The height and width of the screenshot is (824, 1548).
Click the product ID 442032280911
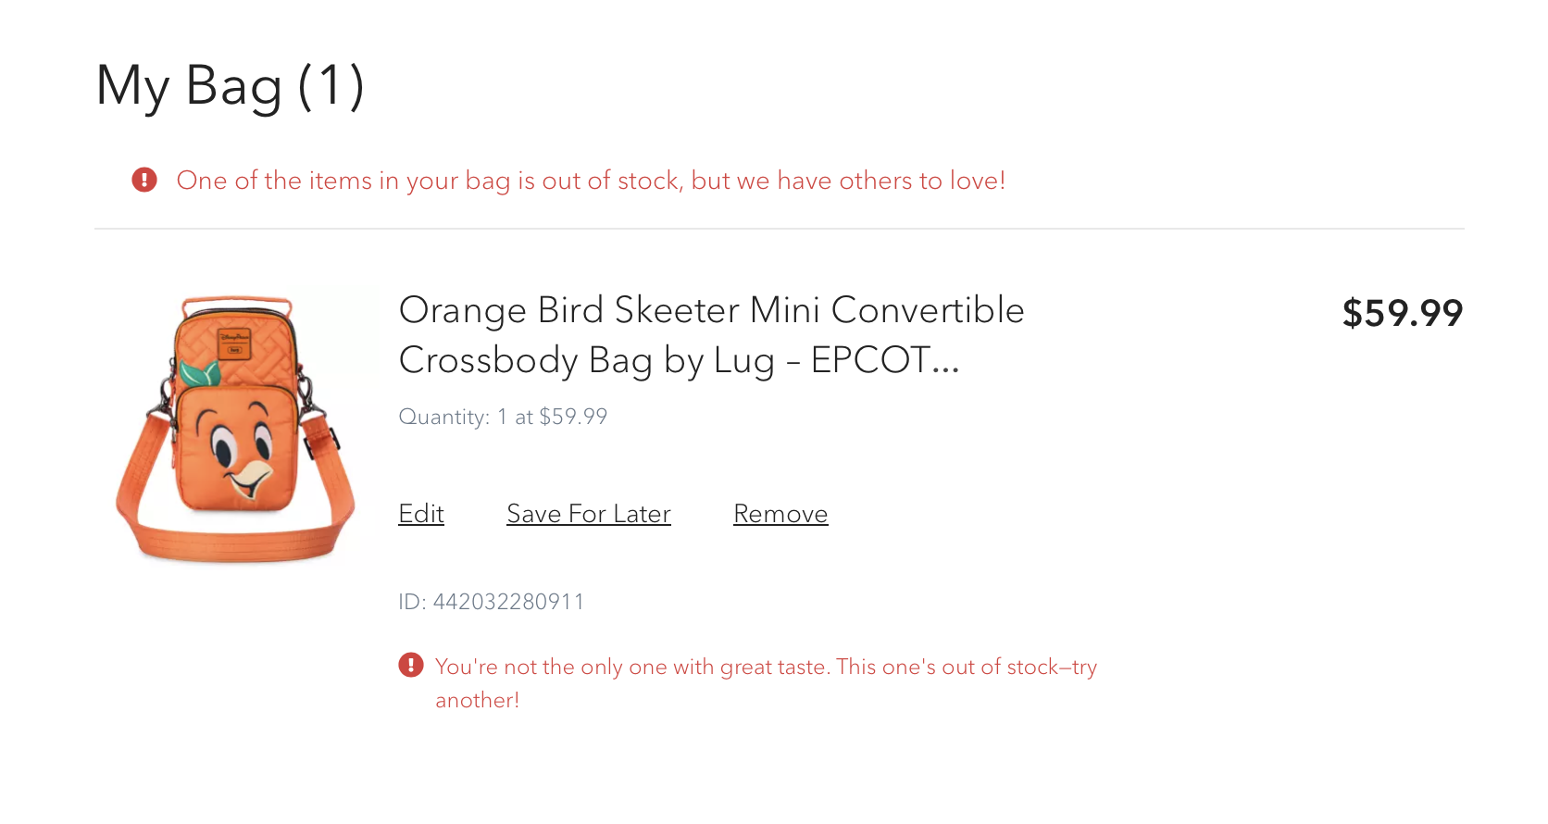coord(491,602)
